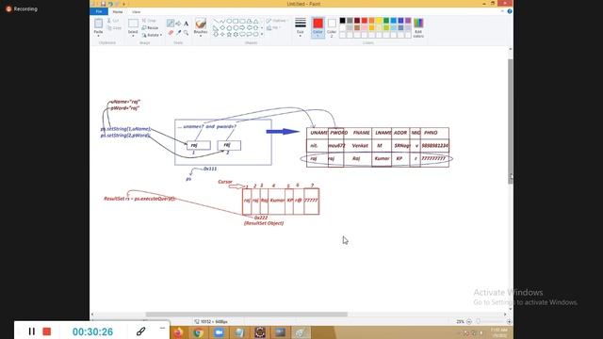Switch to the Home ribbon tab
603x339 pixels.
pyautogui.click(x=118, y=12)
